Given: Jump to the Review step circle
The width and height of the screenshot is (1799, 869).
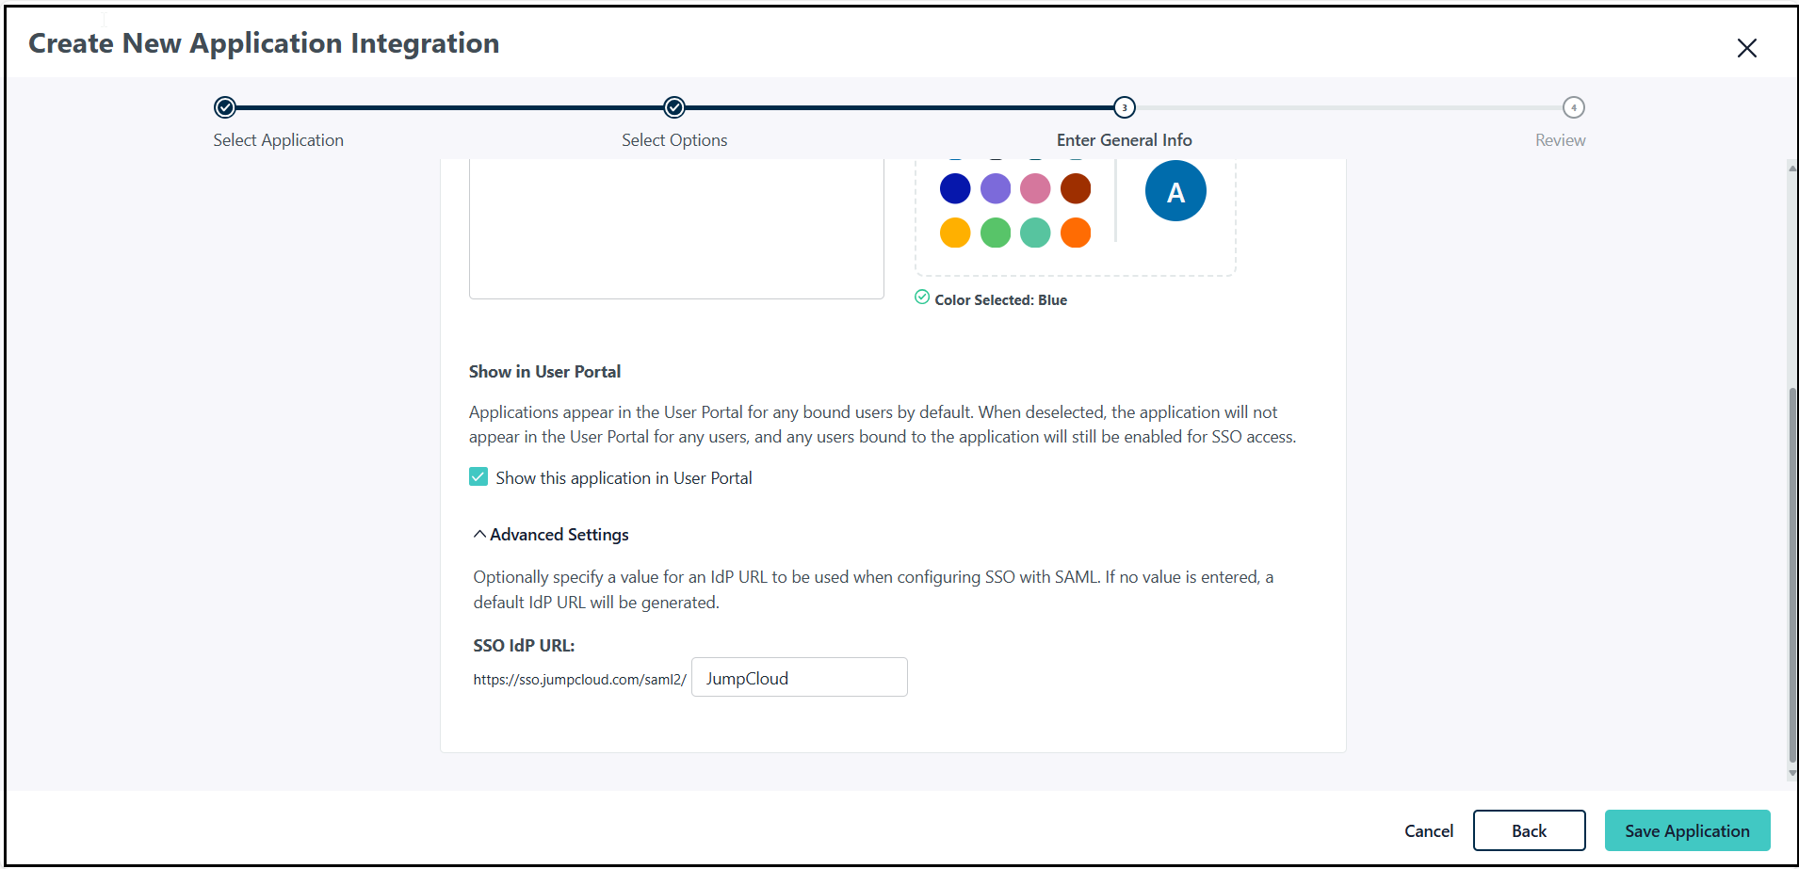Looking at the screenshot, I should (1573, 107).
